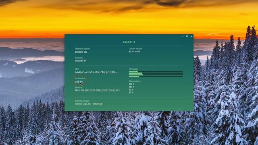The width and height of the screenshot is (258, 145).
Task: Select the 97 °F temperature reading
Action: pyautogui.click(x=131, y=93)
